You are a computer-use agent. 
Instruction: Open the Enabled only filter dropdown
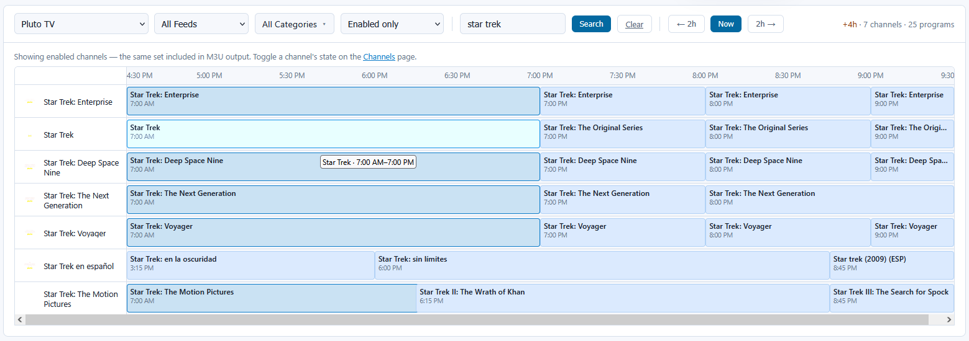point(392,24)
